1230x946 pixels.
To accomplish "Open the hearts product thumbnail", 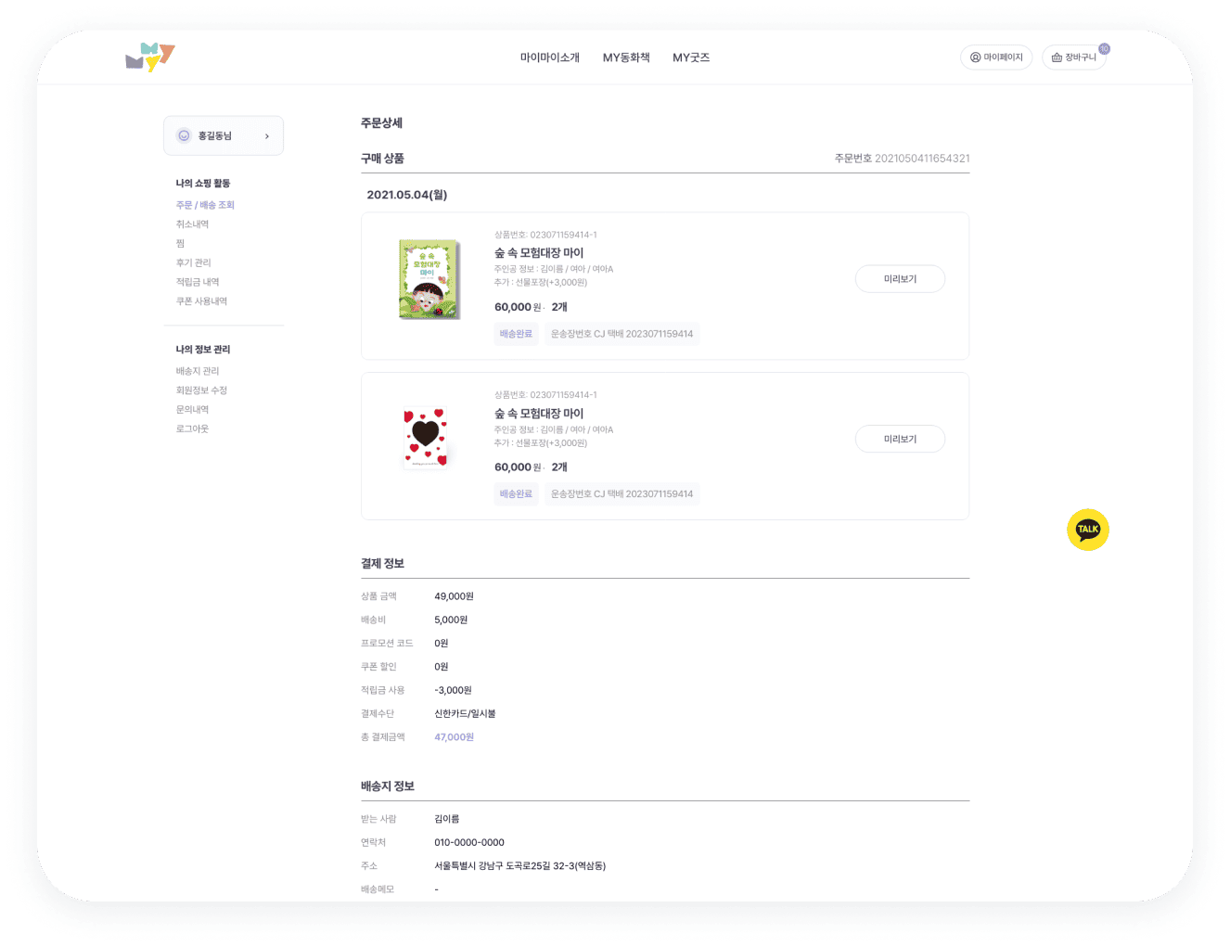I will 426,438.
